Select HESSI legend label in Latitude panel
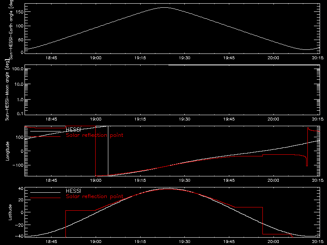The width and height of the screenshot is (327, 245). pos(73,191)
